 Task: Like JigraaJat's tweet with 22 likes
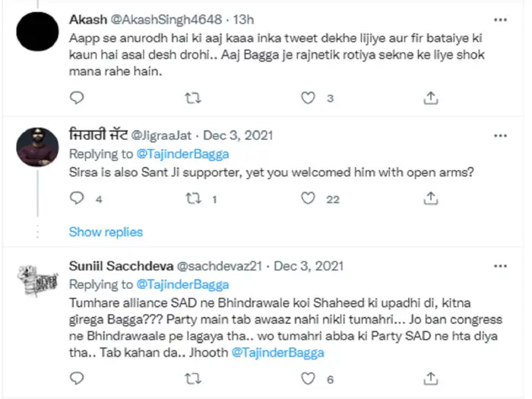pyautogui.click(x=309, y=198)
